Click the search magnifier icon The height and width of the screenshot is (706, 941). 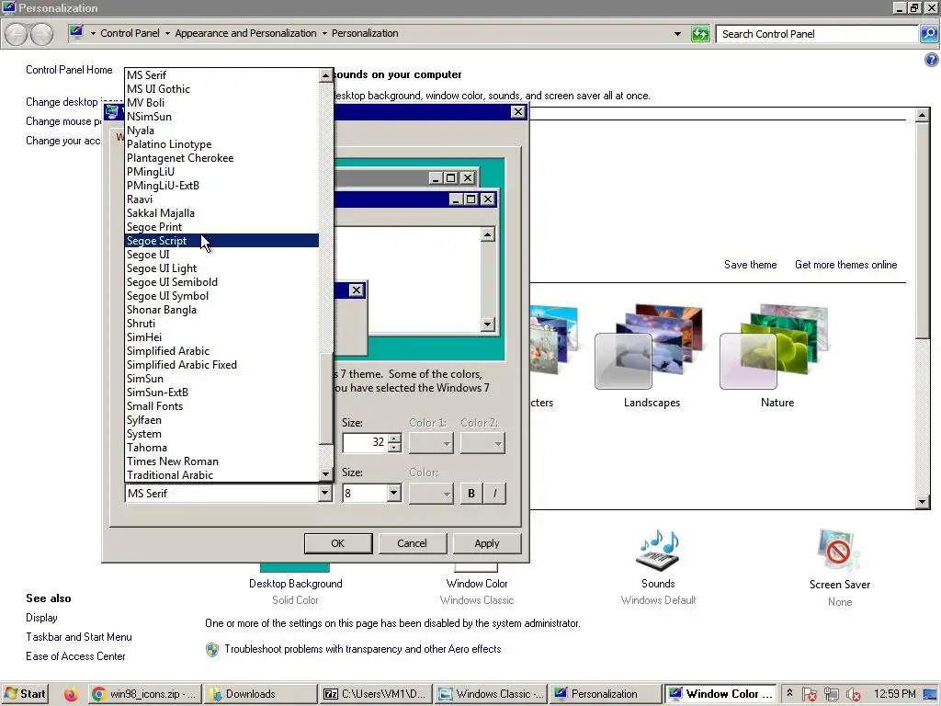coord(928,34)
